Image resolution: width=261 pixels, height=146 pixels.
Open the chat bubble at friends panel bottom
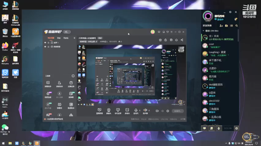click(x=205, y=128)
